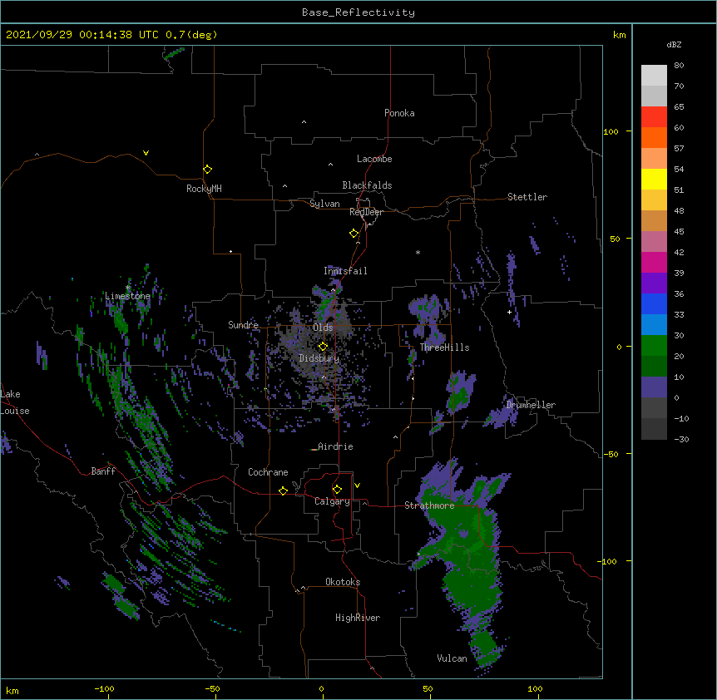Click the ThreeHills label
Image resolution: width=717 pixels, height=700 pixels.
click(x=444, y=348)
